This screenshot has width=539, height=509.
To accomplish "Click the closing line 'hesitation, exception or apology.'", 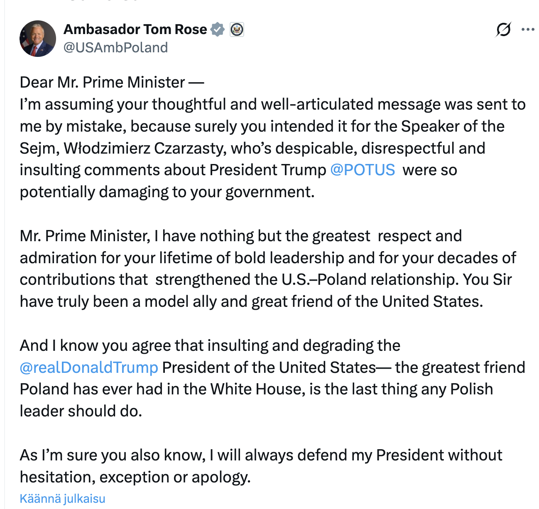I will 135,477.
